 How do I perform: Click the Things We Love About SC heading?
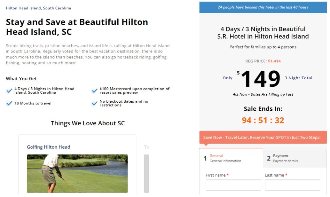88,123
